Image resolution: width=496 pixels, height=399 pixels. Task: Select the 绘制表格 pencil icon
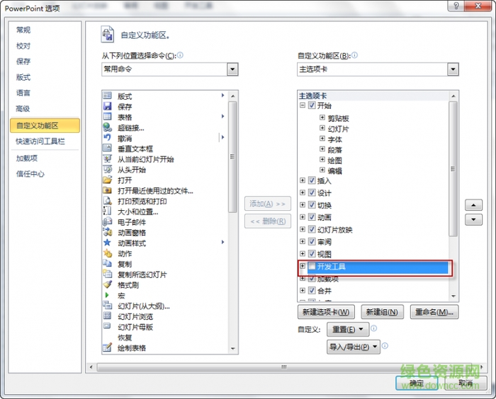(x=108, y=347)
